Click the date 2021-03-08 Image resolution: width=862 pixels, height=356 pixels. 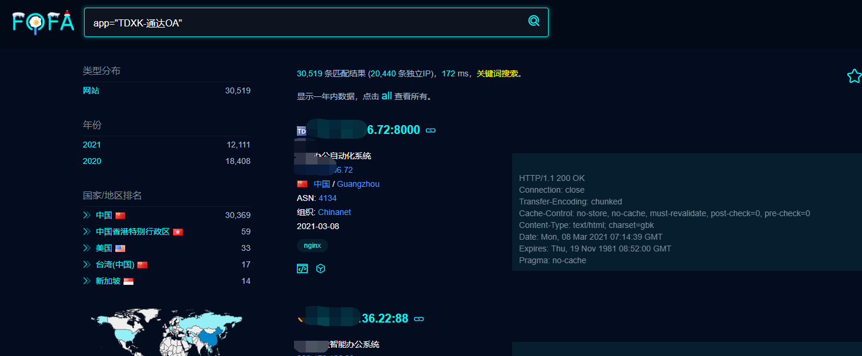[318, 226]
